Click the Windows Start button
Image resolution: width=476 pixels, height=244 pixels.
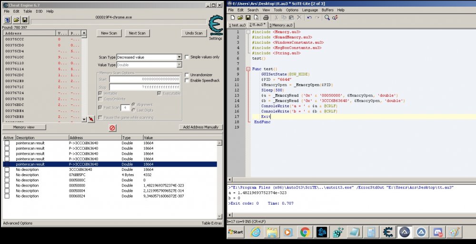coord(236,232)
